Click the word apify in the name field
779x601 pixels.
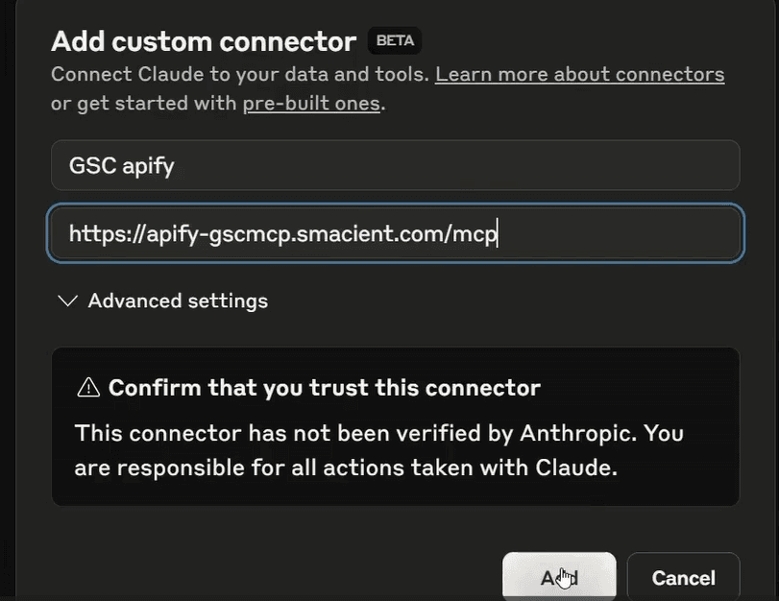(148, 166)
